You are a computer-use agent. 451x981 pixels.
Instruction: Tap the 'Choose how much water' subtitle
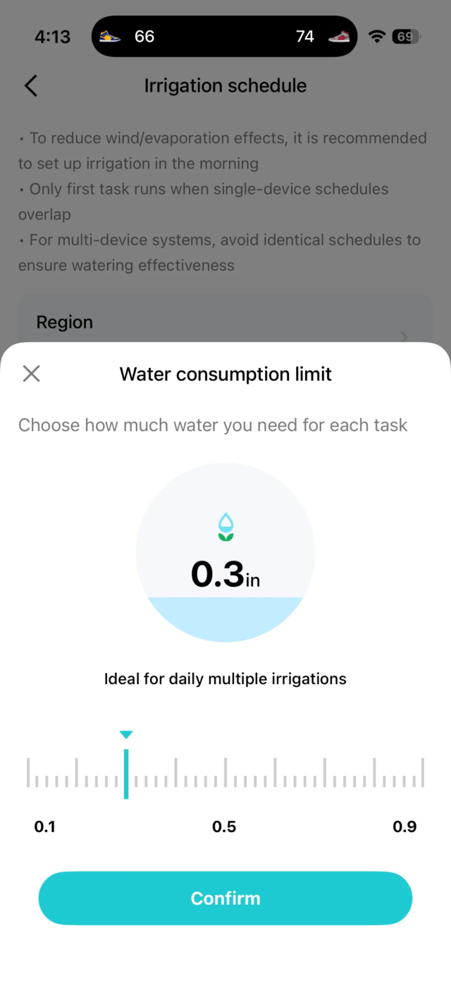coord(213,425)
